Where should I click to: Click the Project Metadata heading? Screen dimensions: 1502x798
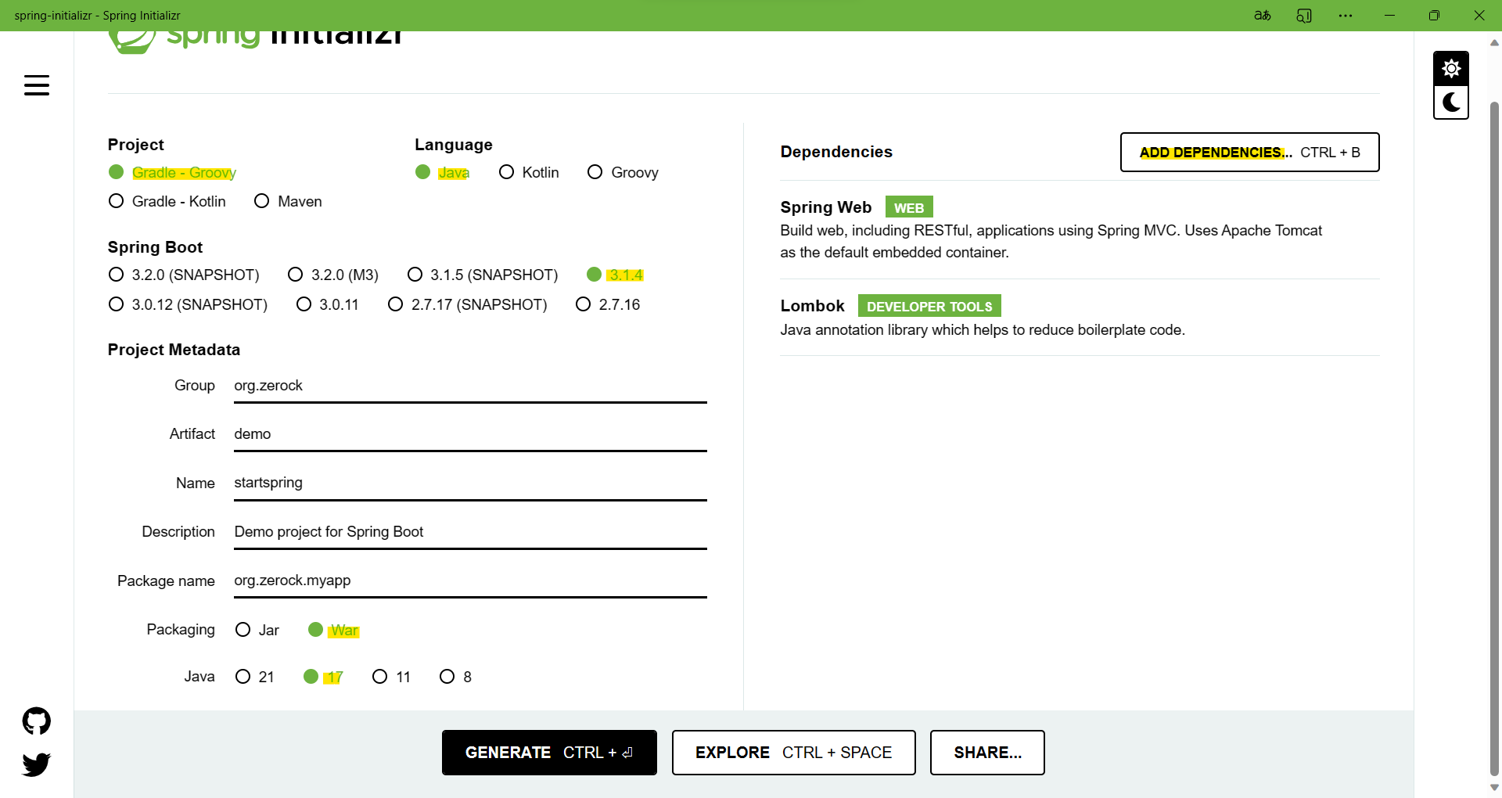pyautogui.click(x=174, y=350)
